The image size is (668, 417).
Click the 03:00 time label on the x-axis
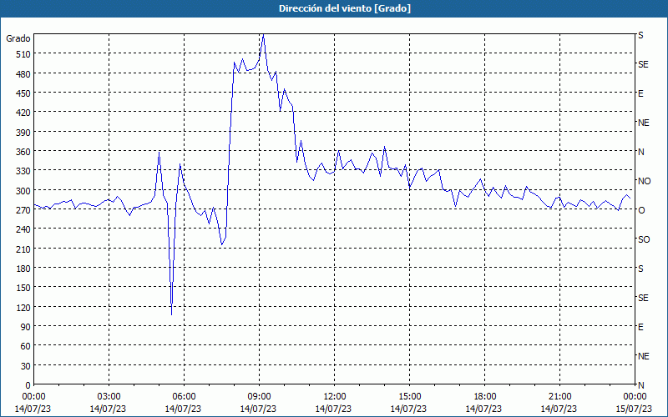click(109, 397)
